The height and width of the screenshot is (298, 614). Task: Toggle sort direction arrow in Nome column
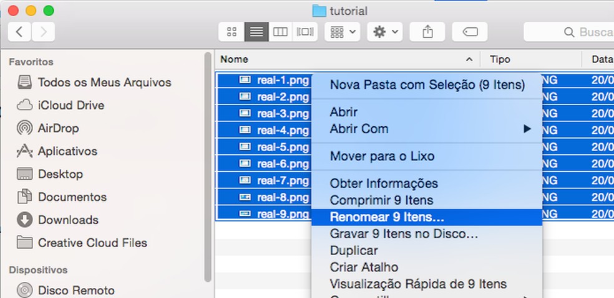[x=469, y=59]
